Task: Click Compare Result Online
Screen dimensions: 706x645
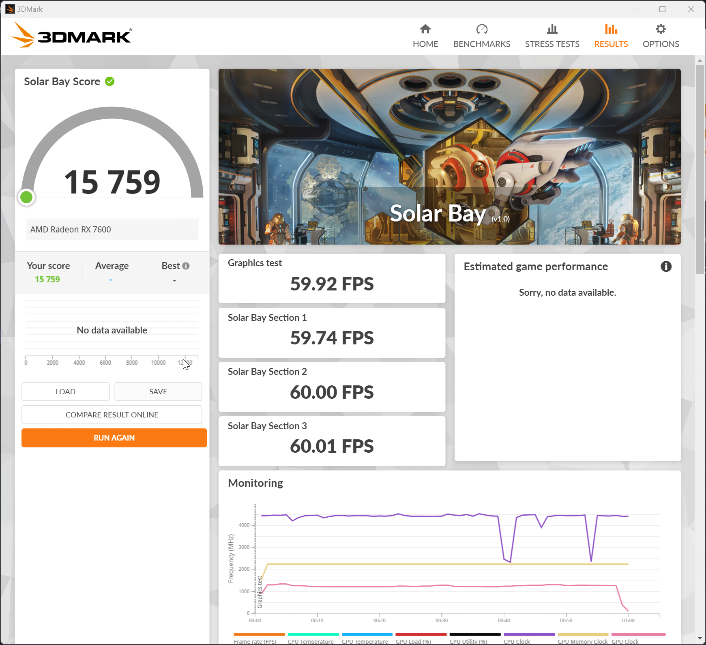Action: click(112, 415)
